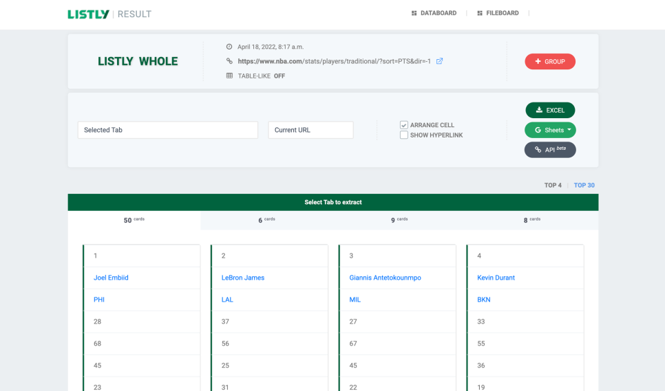This screenshot has width=665, height=391.
Task: Click the PHI team link
Action: [99, 300]
